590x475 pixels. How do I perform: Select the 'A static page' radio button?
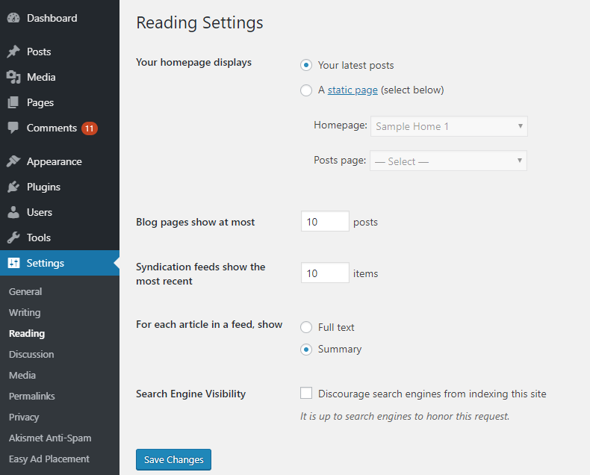[x=306, y=90]
